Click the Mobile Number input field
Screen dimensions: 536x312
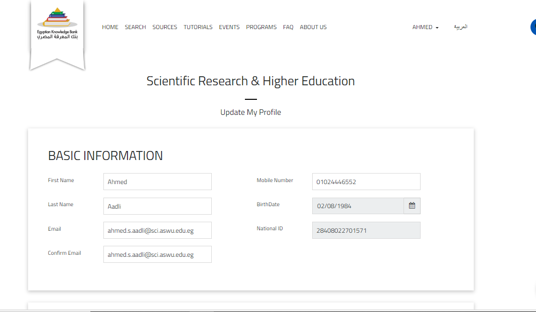(x=366, y=182)
